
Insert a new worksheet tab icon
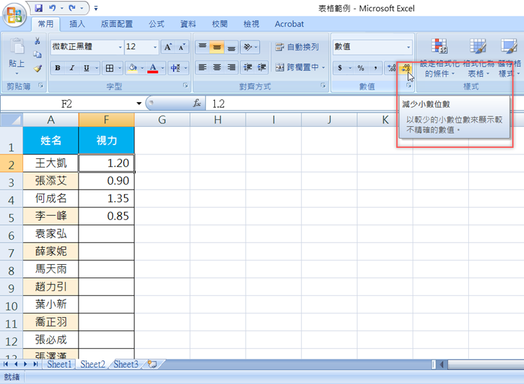153,364
